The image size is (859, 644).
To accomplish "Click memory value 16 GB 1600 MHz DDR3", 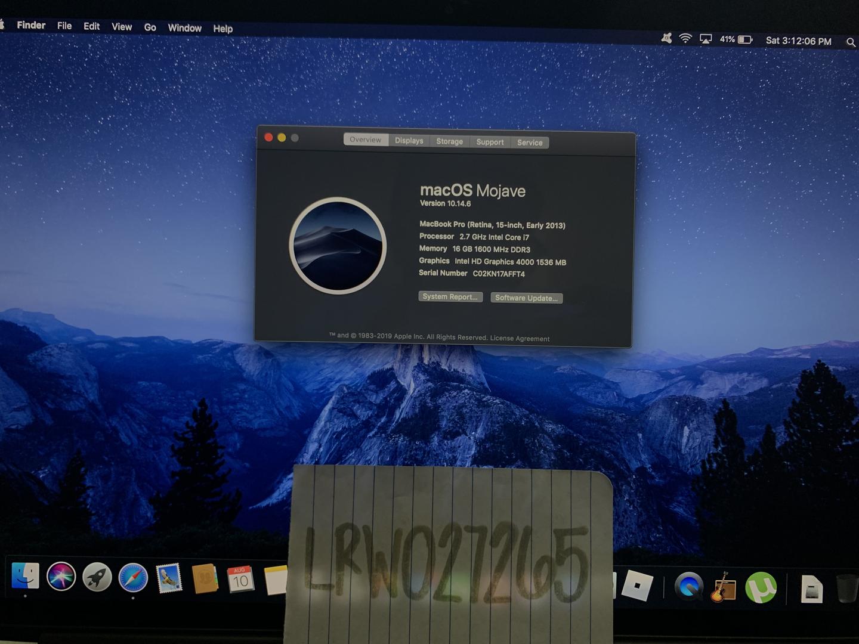I will [x=491, y=249].
